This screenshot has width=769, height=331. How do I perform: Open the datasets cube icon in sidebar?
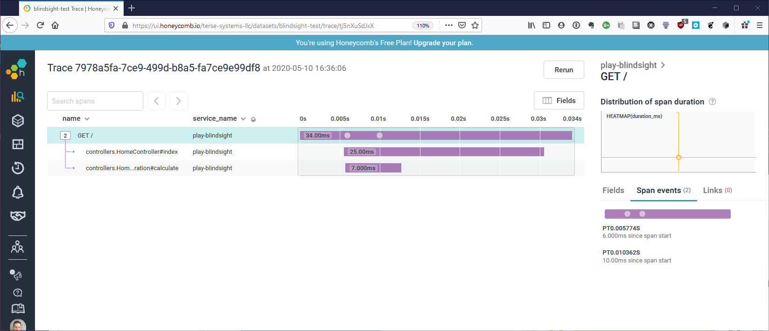(x=18, y=121)
